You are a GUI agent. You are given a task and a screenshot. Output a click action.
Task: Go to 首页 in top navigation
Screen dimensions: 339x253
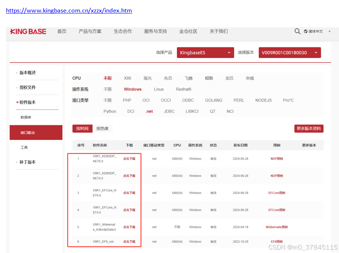(62, 31)
